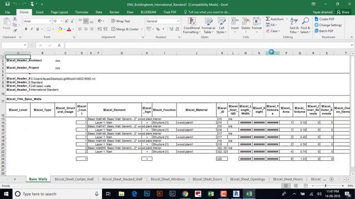Screen dimensions: 355x199
Task: Click the zoom slider handle
Action: [x=326, y=186]
